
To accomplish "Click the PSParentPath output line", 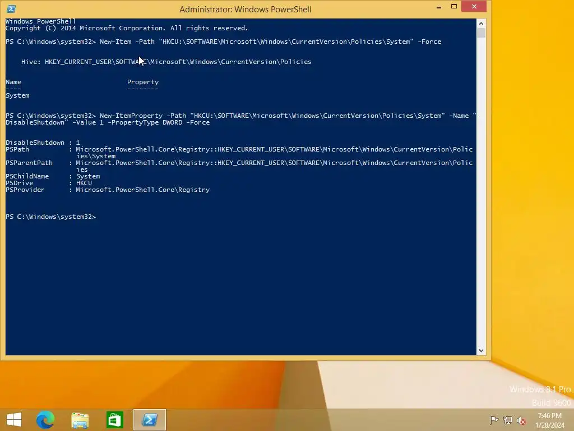I will [239, 166].
